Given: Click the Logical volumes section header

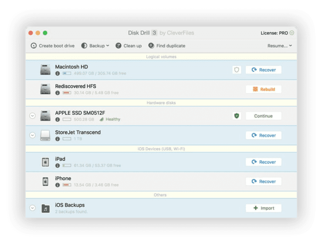Looking at the screenshot, I should pyautogui.click(x=161, y=57).
